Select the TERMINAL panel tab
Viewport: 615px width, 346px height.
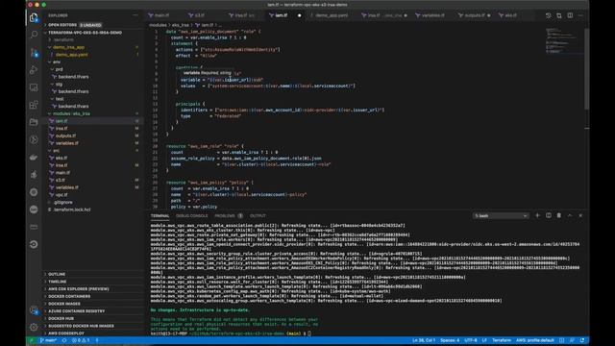[160, 215]
